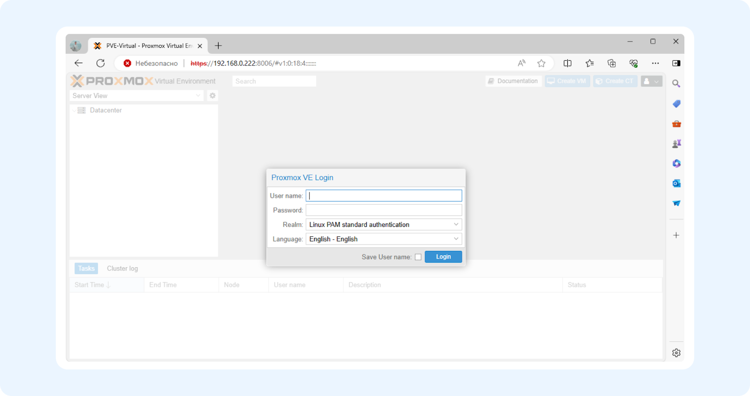750x396 pixels.
Task: Close the browser window
Action: [675, 41]
